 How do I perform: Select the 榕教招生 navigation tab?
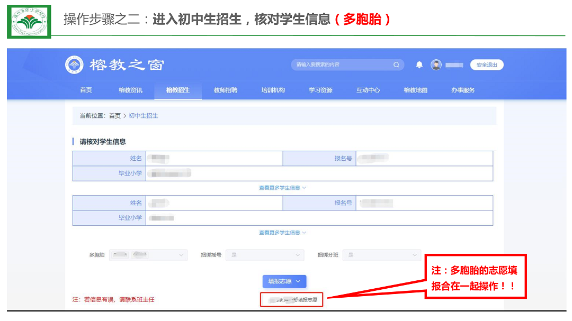[x=177, y=90]
